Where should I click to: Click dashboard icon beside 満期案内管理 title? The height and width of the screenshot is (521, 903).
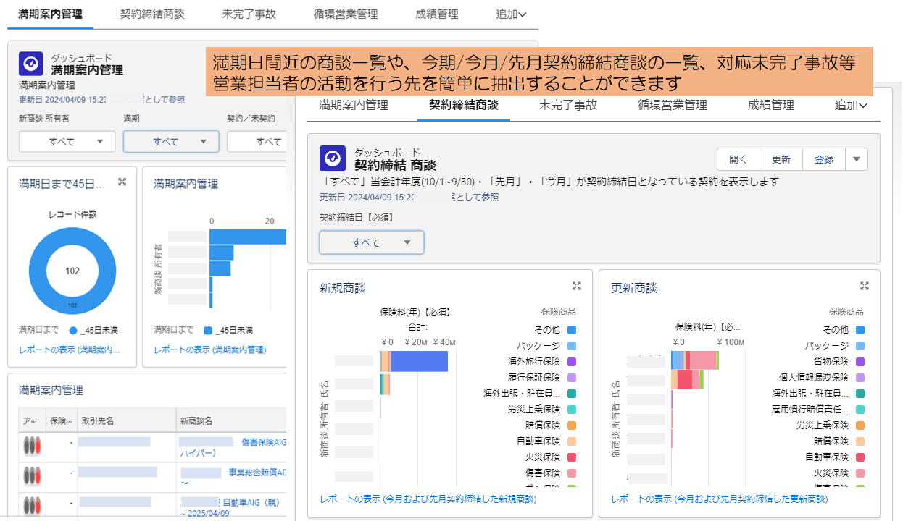pos(31,64)
